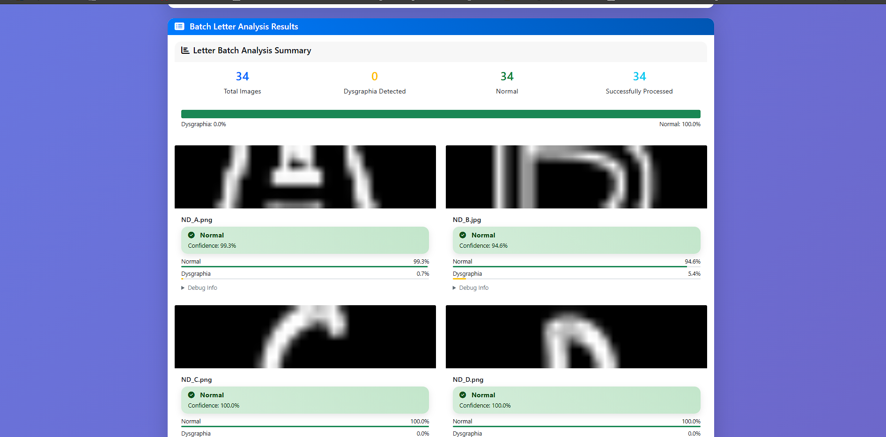
Task: Click 'Confidence: 94.6%' in ND_B.jpg card
Action: tap(483, 246)
